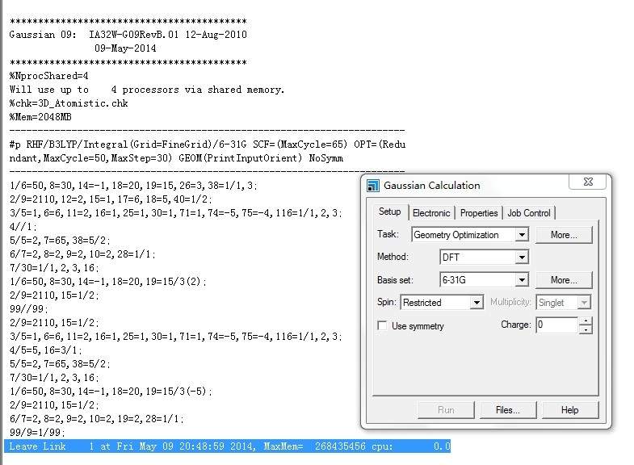The height and width of the screenshot is (465, 634).
Task: Select the highlighted 'Leave Link 1' output line
Action: click(x=227, y=446)
